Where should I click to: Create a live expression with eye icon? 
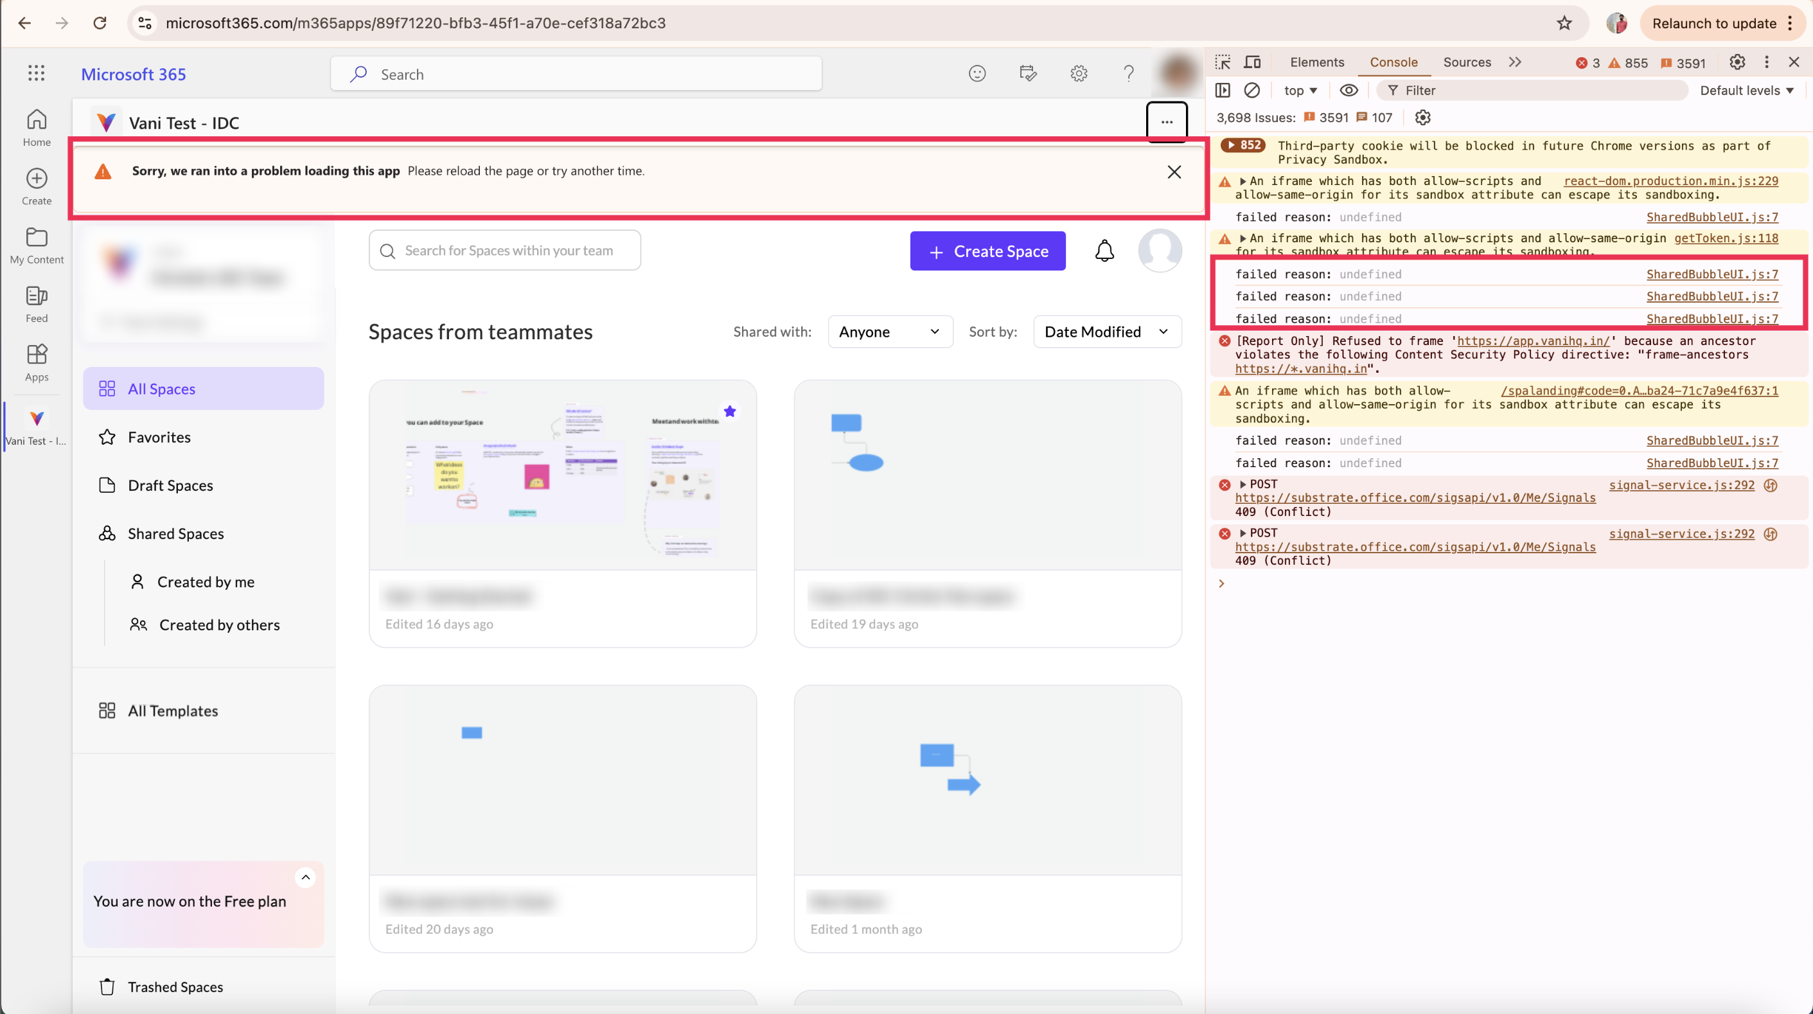1349,90
